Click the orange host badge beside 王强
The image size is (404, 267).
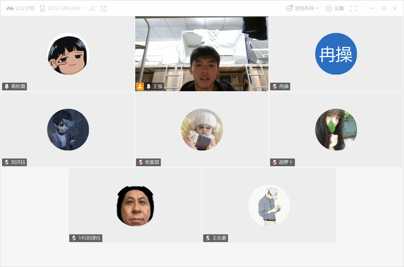pos(140,86)
